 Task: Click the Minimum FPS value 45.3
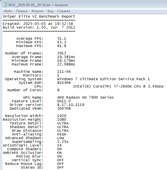pyautogui.click(x=62, y=42)
